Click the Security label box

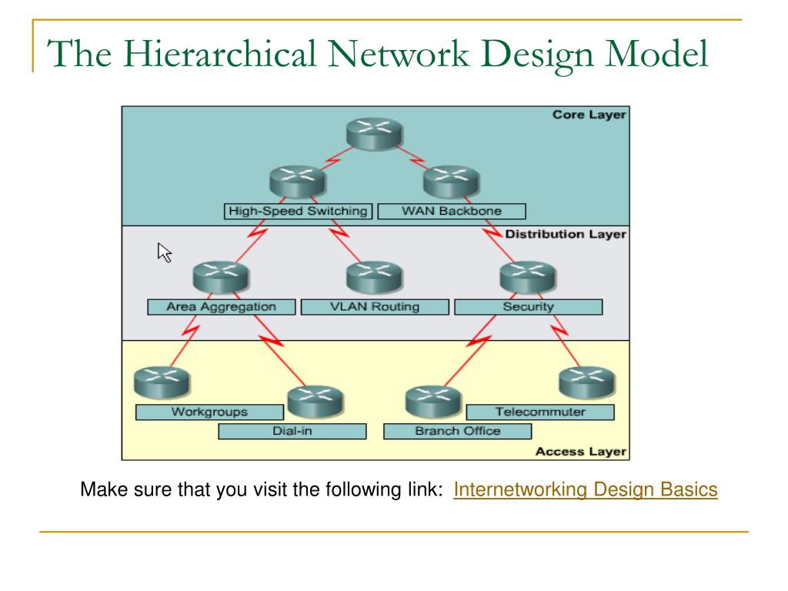529,307
